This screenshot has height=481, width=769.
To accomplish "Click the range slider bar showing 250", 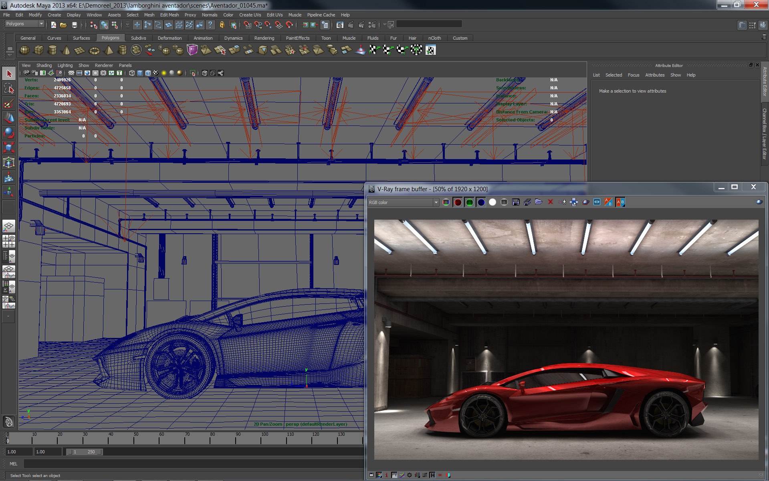I will [x=85, y=452].
